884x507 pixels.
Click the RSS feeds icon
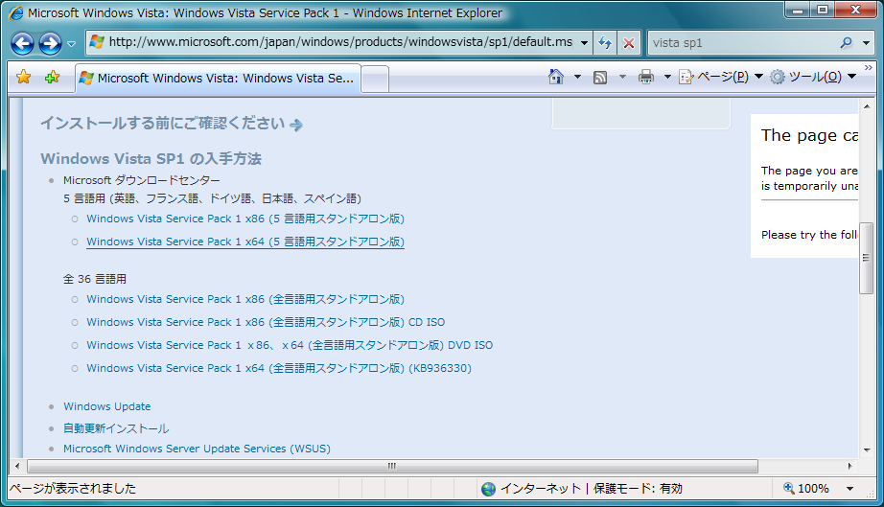click(x=600, y=78)
